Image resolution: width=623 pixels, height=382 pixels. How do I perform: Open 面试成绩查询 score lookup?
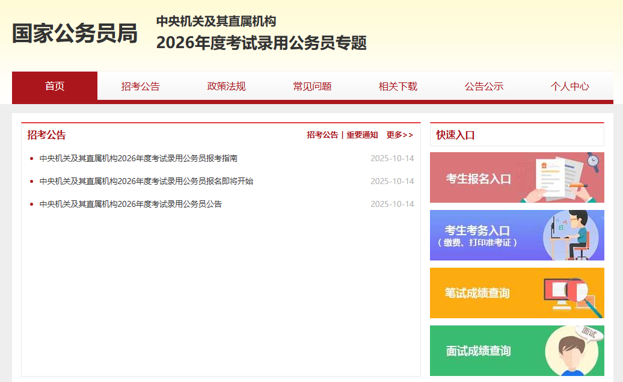478,351
